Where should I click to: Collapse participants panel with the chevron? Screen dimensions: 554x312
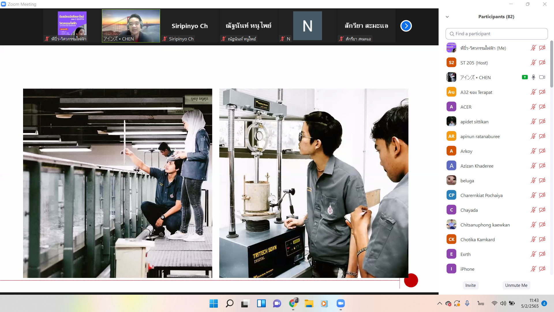point(447,17)
